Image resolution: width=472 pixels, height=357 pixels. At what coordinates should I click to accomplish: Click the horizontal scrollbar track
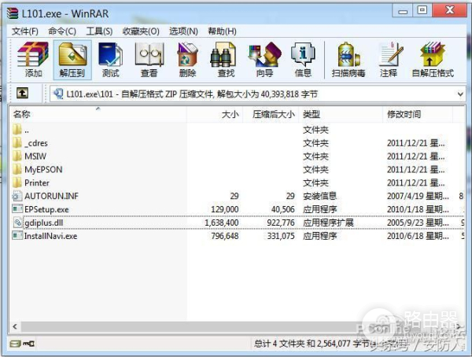tap(234, 326)
